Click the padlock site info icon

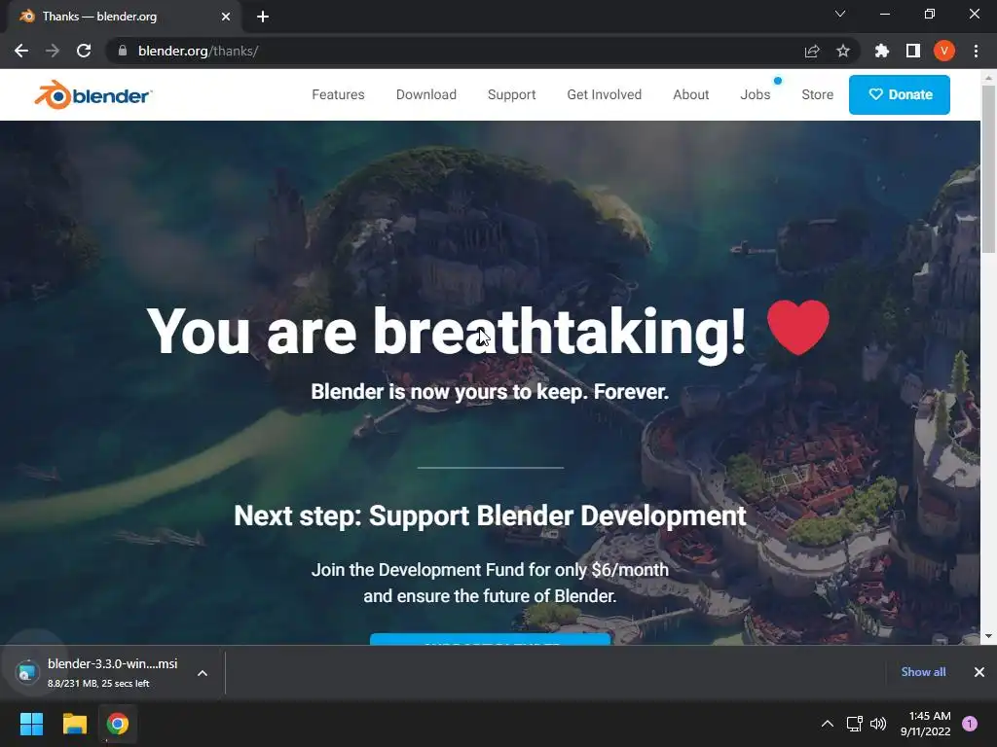click(x=122, y=51)
